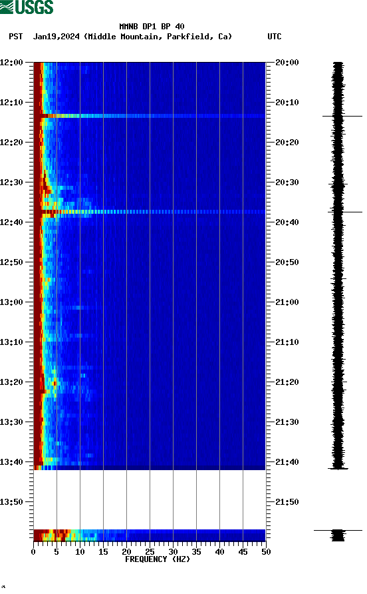Click the "PST" timezone label

[x=16, y=37]
